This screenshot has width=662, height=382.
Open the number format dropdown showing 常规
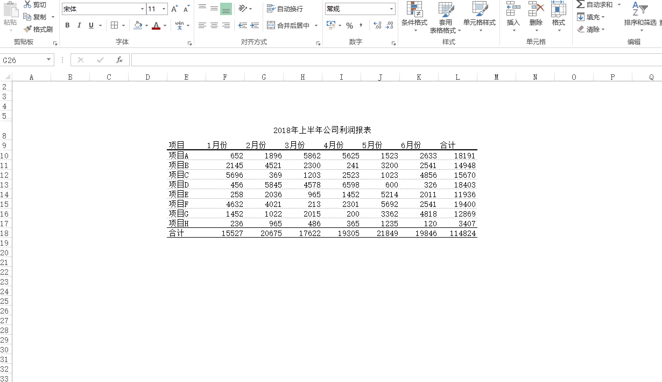(392, 9)
